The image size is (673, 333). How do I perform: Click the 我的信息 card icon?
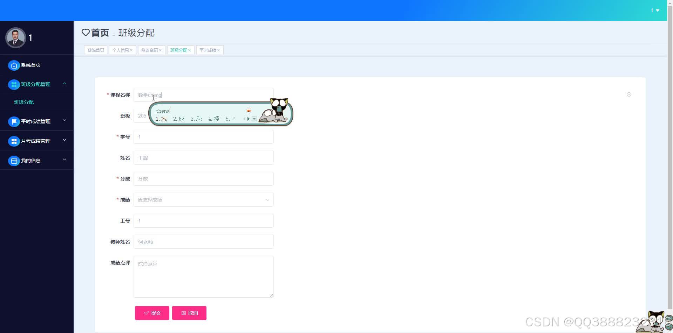point(14,161)
